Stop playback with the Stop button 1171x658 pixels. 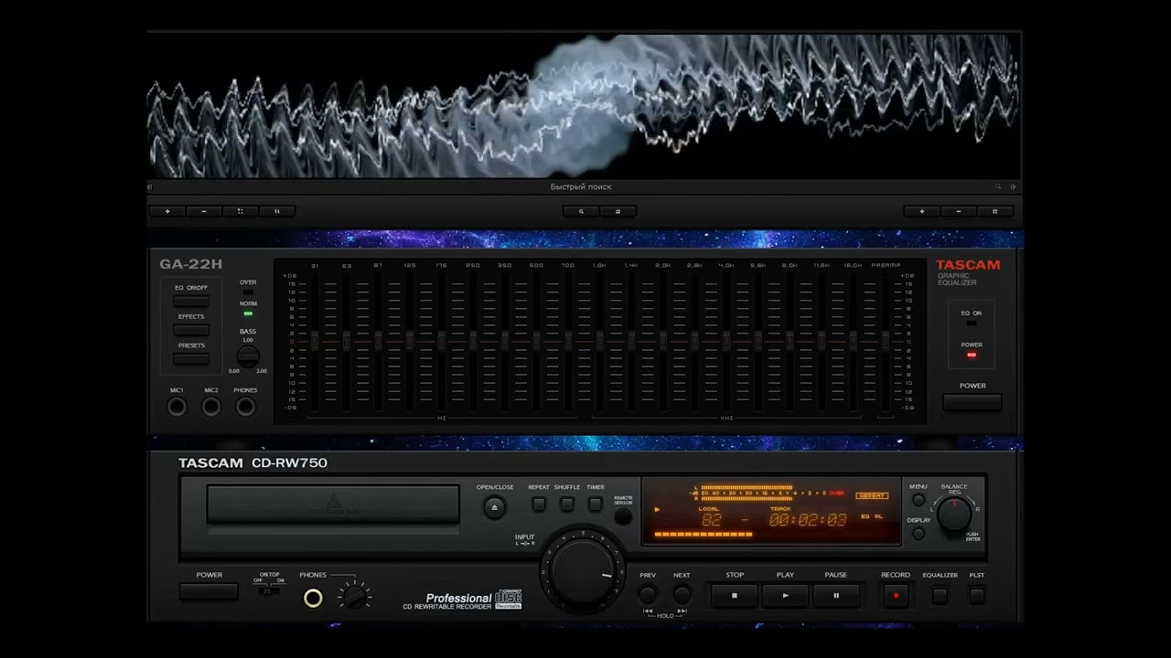coord(735,595)
